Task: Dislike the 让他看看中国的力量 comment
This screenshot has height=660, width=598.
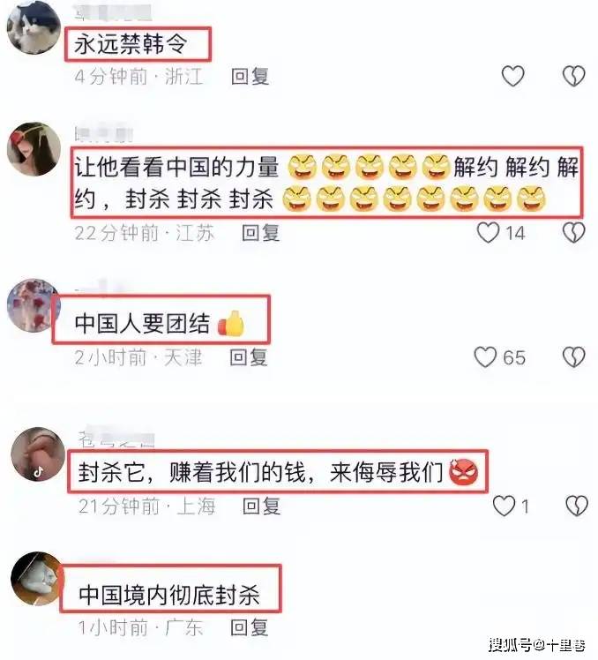Action: (574, 233)
